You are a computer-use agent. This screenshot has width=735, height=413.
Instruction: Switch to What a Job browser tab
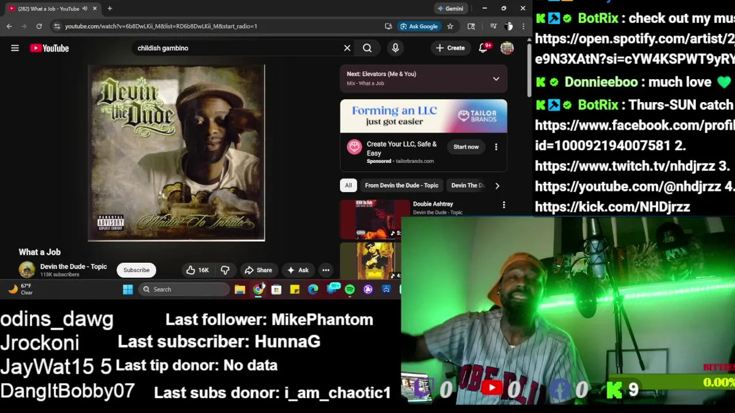pos(51,9)
